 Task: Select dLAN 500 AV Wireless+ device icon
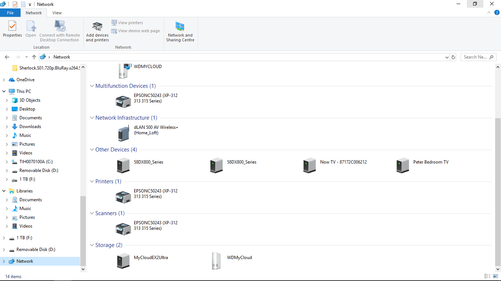tap(124, 134)
